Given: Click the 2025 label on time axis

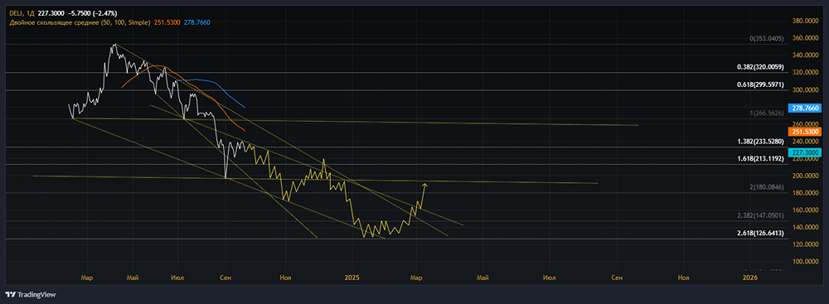Looking at the screenshot, I should (351, 277).
